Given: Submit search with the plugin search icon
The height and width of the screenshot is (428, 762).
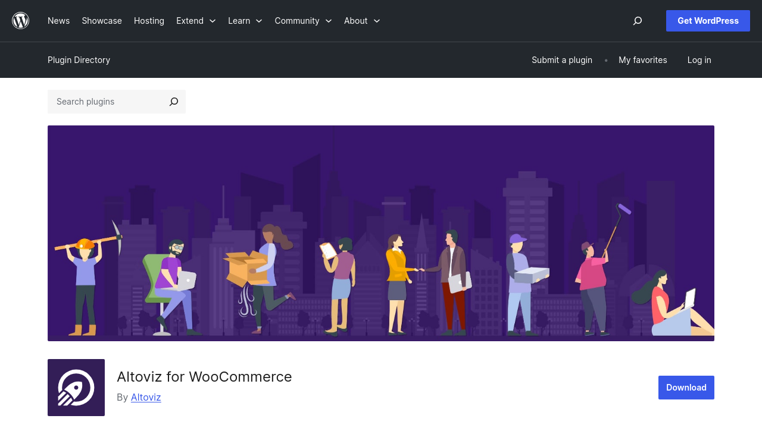Looking at the screenshot, I should pyautogui.click(x=173, y=102).
